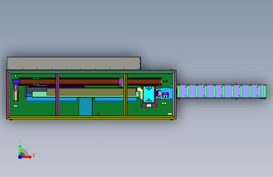The height and width of the screenshot is (177, 273).
Task: Select the pink vertical strut in the frame
Action: [57, 95]
